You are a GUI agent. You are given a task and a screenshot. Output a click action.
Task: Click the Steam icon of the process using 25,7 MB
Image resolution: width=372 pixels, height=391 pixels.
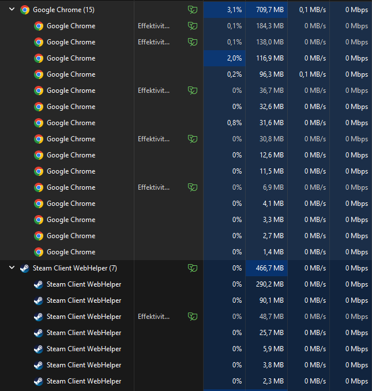[x=39, y=333]
